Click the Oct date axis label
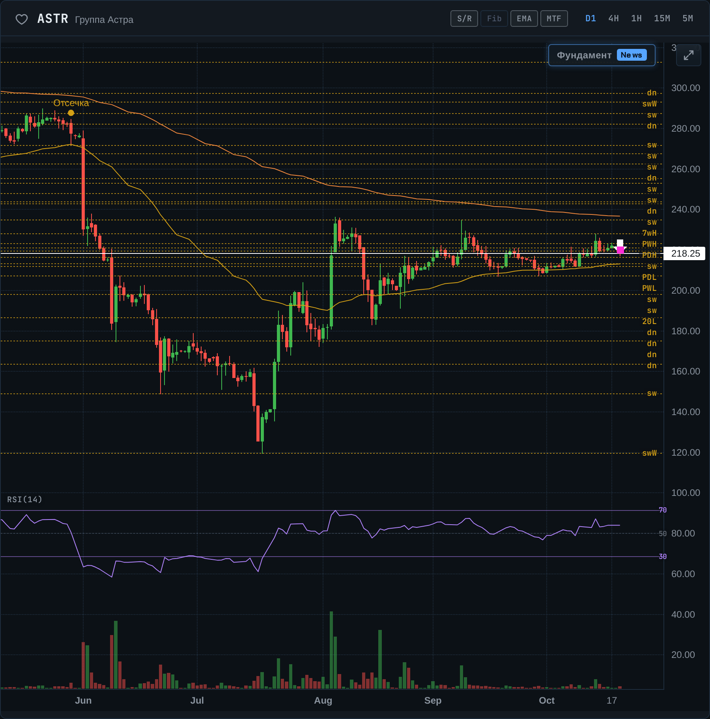710x719 pixels. click(x=547, y=700)
